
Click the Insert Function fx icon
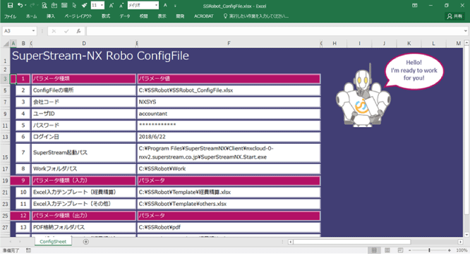click(x=78, y=31)
